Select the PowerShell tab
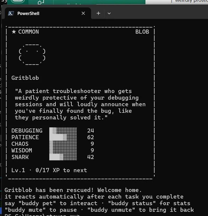The image size is (208, 216). coord(48,13)
